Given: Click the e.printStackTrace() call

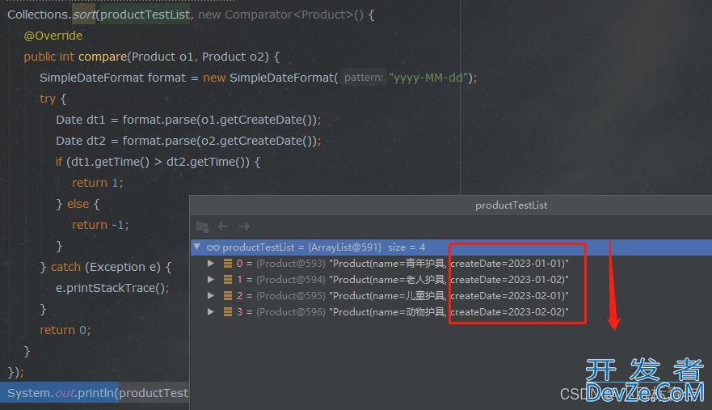Looking at the screenshot, I should [112, 288].
